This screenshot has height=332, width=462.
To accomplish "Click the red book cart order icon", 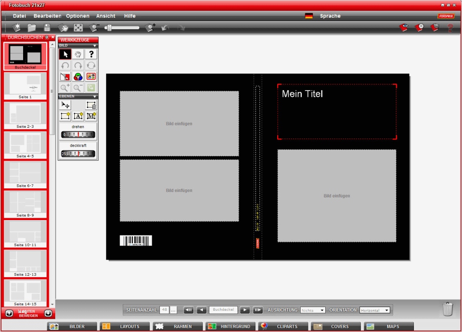I will (x=435, y=28).
